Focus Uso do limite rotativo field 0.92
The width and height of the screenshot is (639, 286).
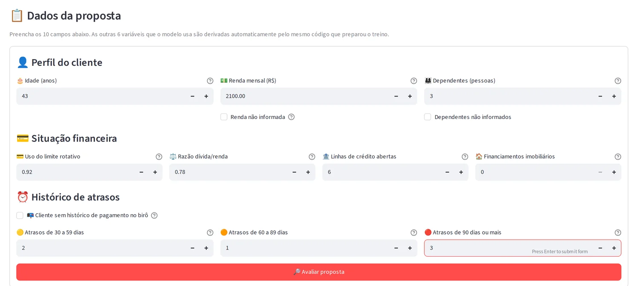point(75,172)
